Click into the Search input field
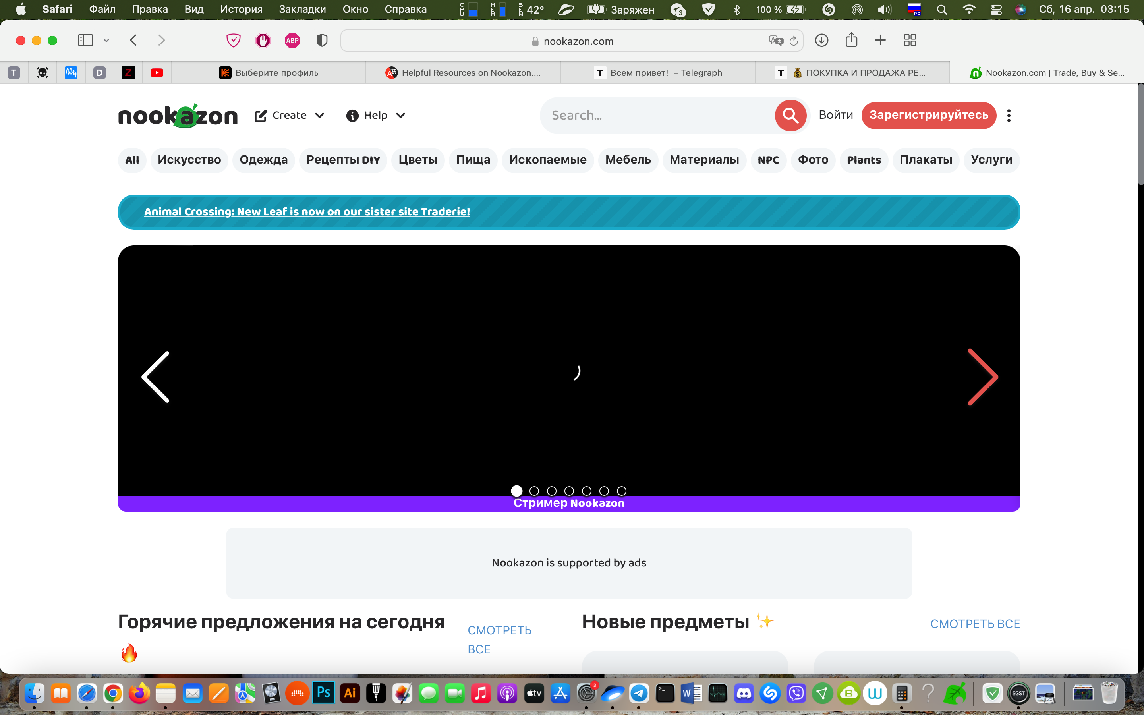 [x=657, y=115]
